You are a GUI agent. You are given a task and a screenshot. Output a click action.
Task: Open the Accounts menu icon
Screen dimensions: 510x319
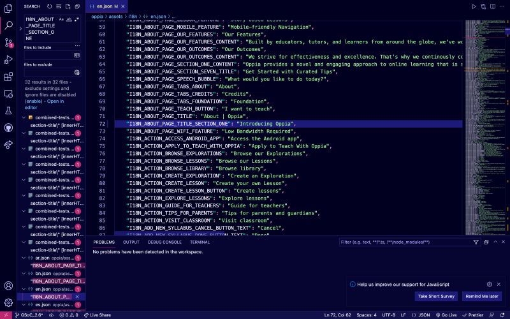[8, 286]
